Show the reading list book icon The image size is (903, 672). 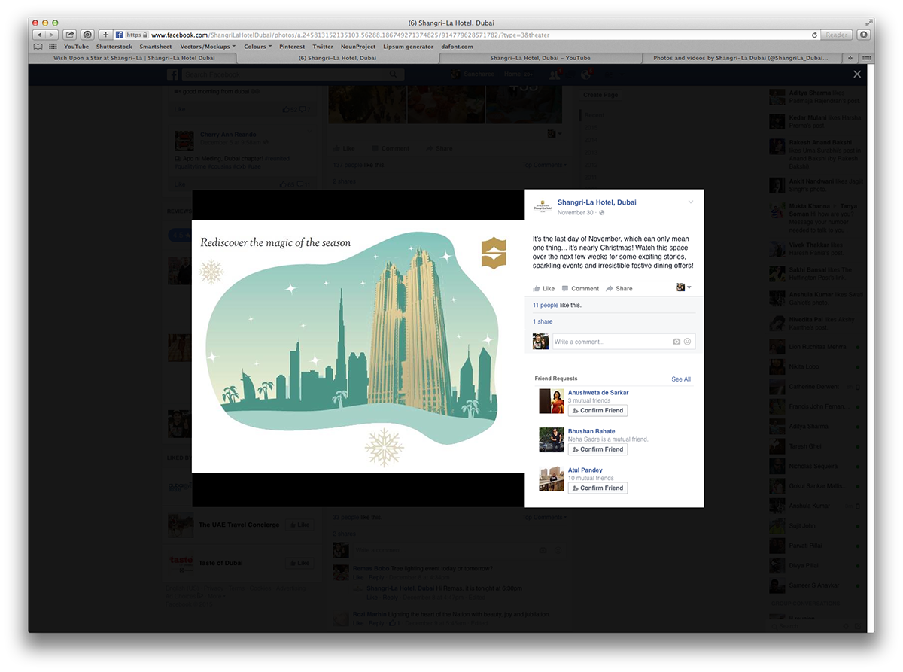click(x=38, y=47)
